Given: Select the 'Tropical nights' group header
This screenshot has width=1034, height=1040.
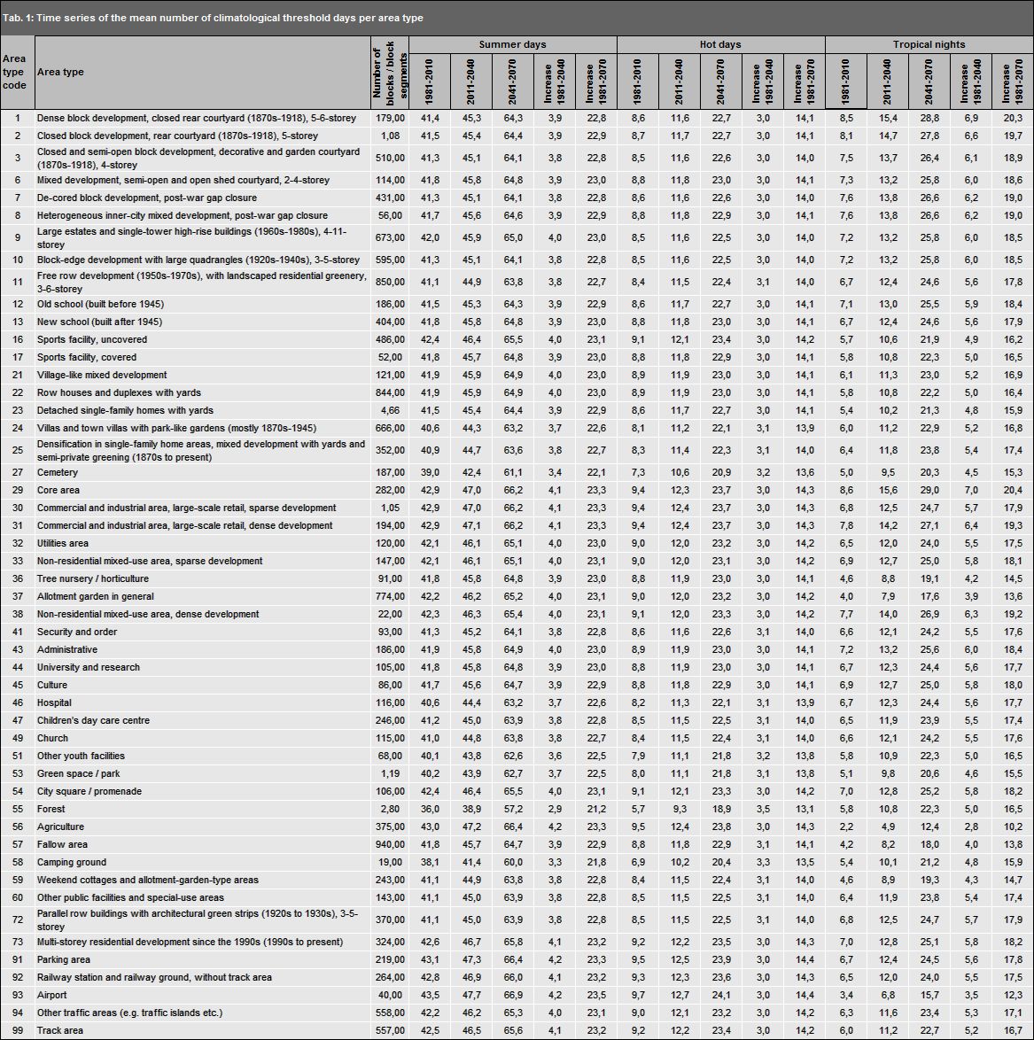Looking at the screenshot, I should pyautogui.click(x=929, y=44).
